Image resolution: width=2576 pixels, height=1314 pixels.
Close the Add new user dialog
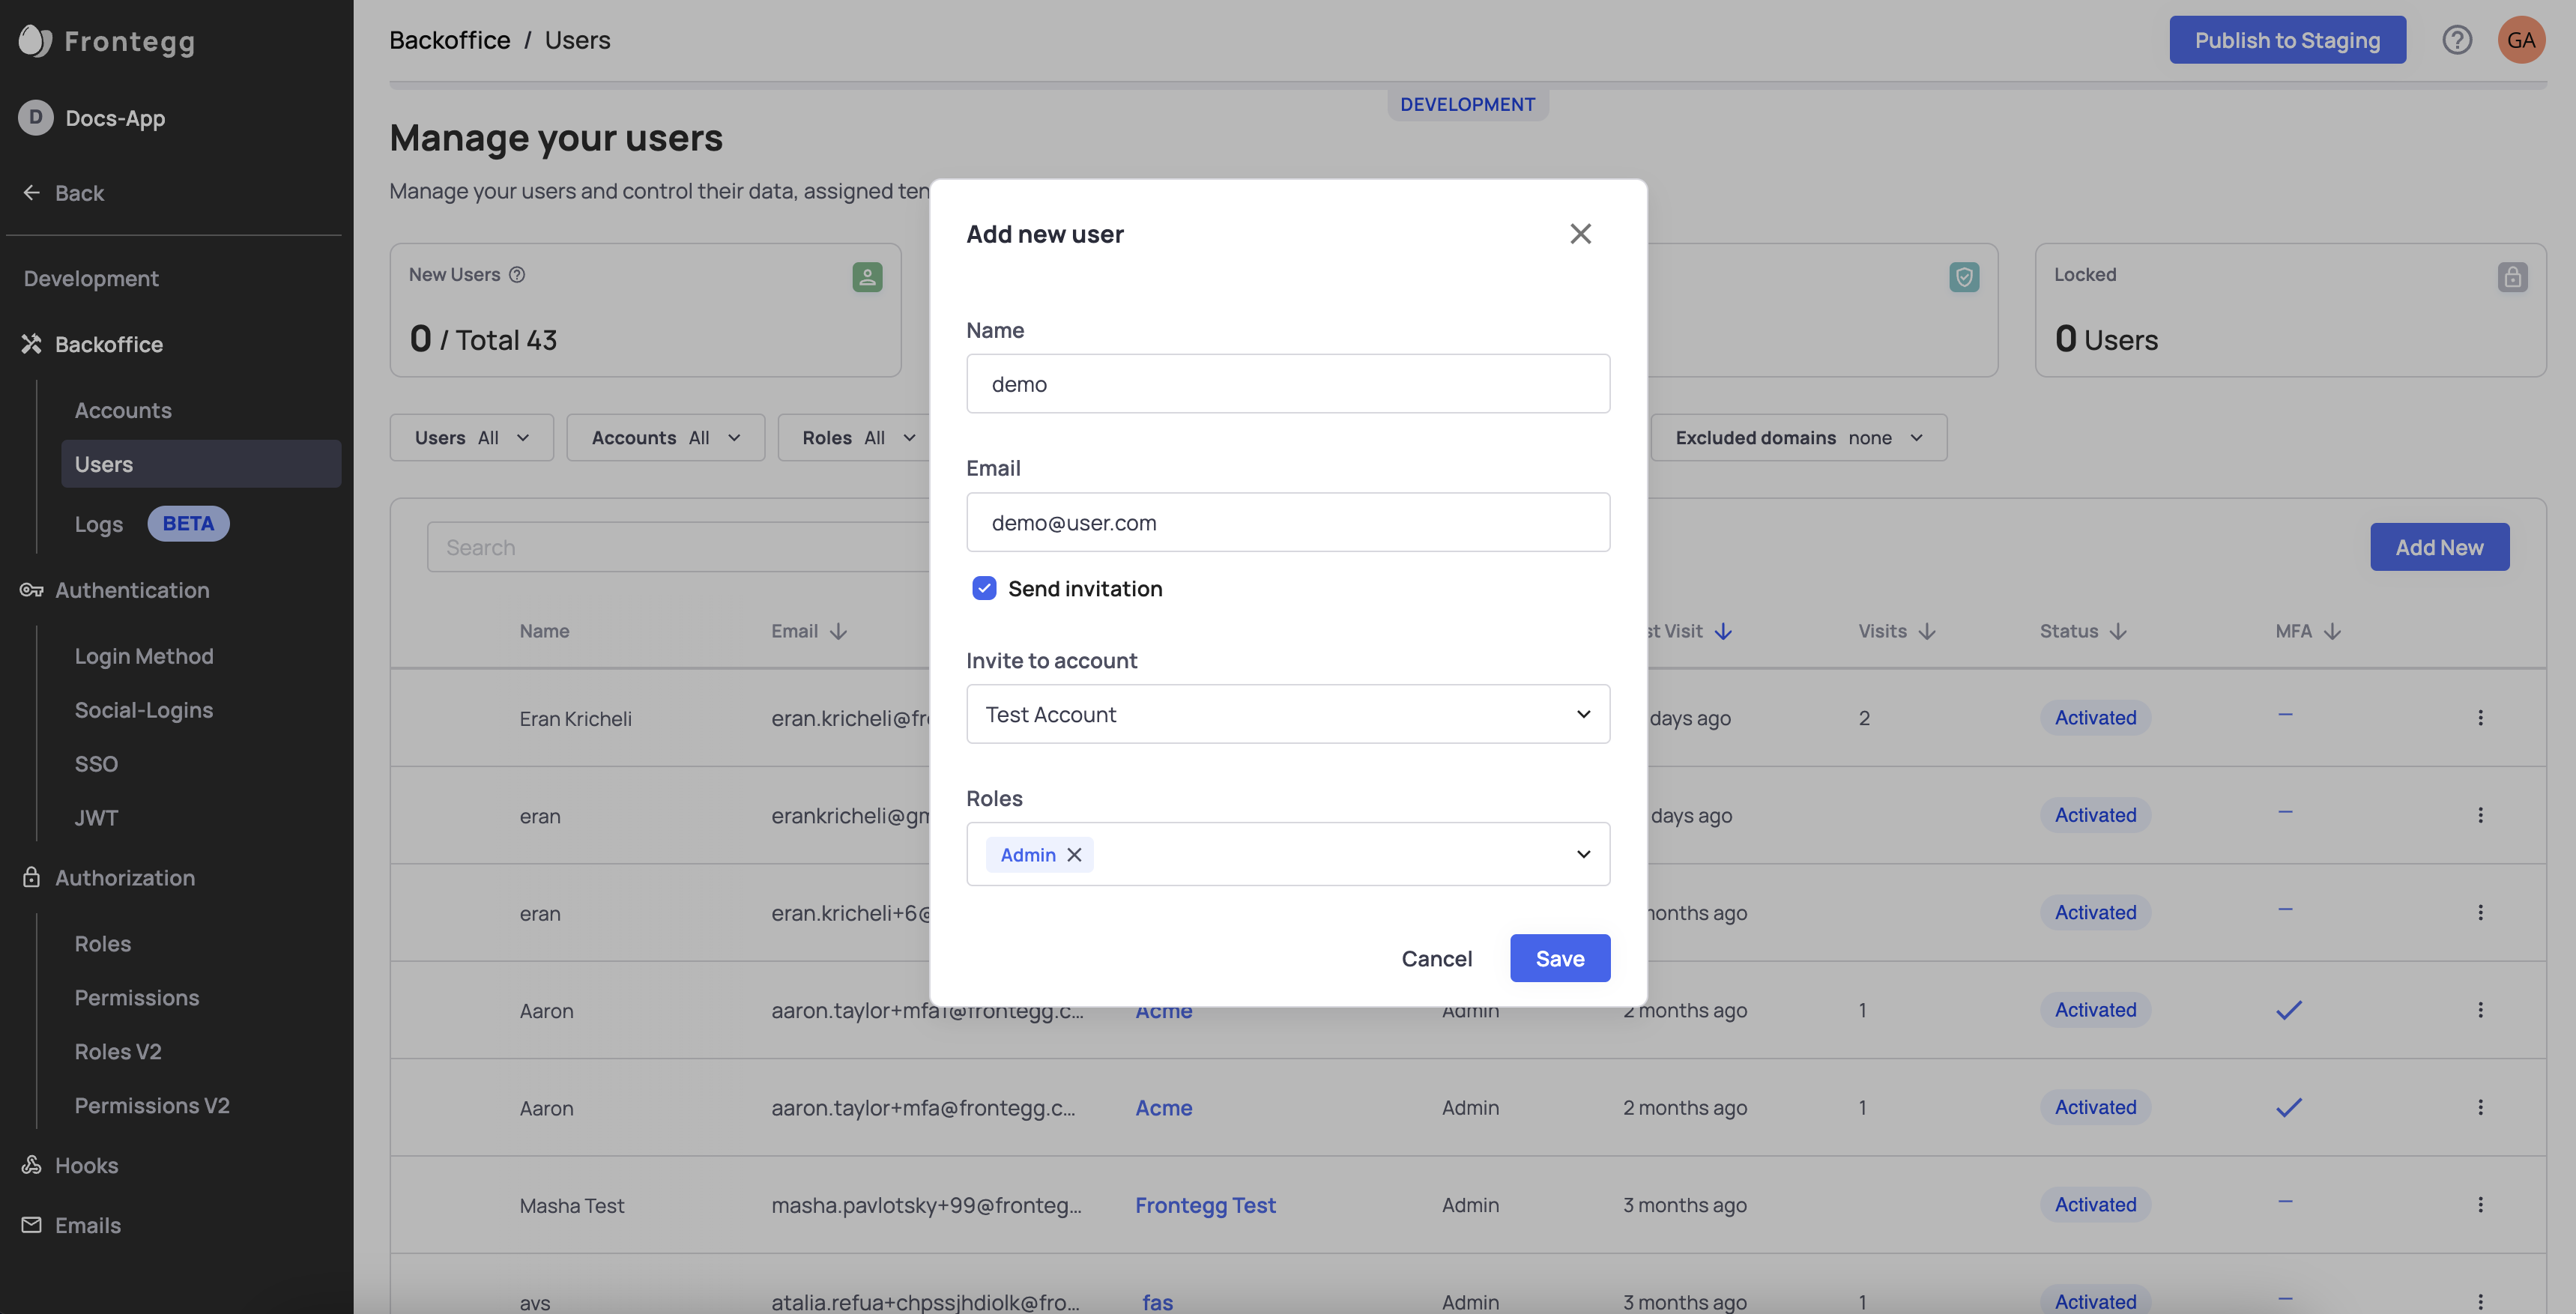(x=1580, y=234)
